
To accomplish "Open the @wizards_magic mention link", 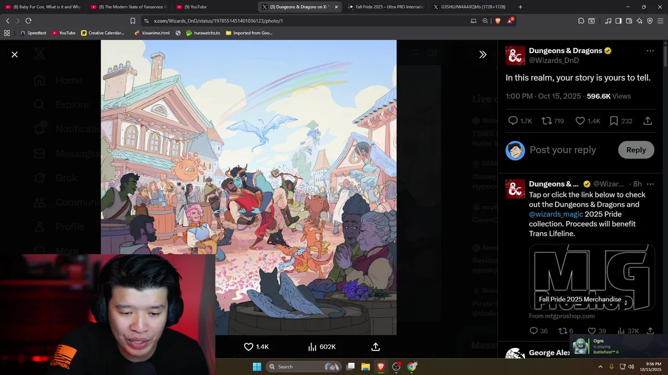I will pyautogui.click(x=555, y=214).
